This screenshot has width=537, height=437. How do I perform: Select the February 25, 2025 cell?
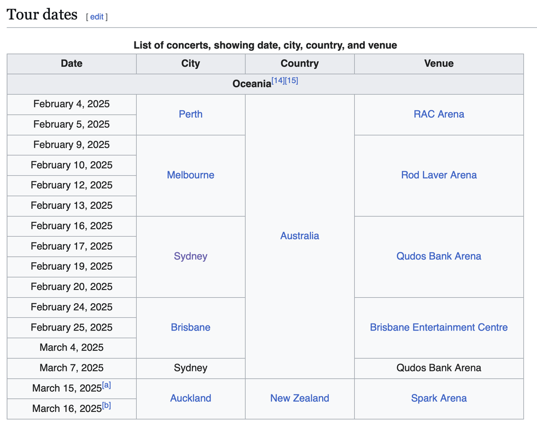click(72, 328)
